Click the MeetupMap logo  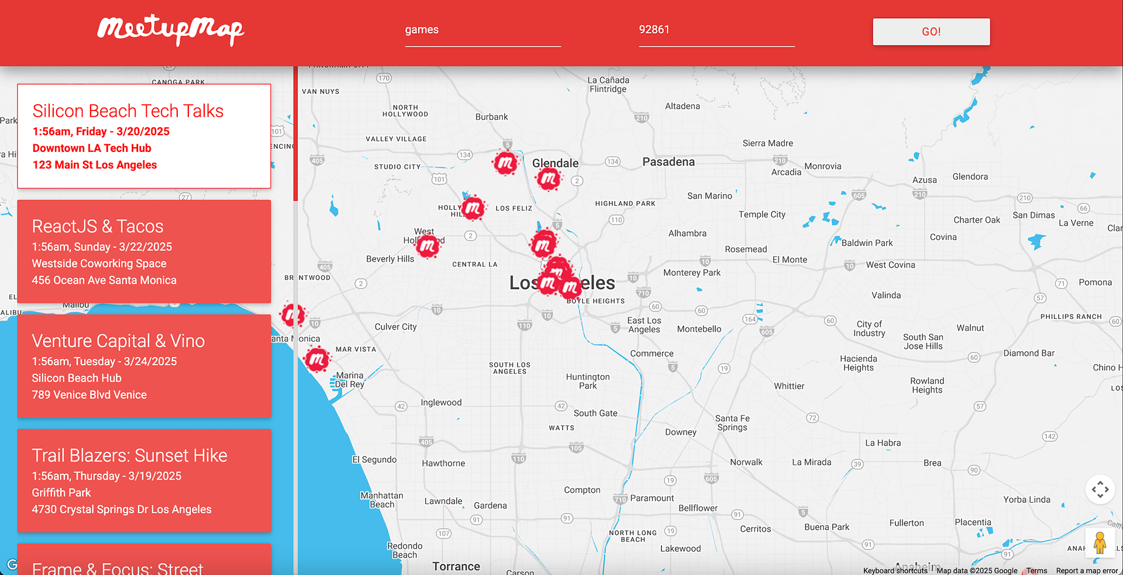(x=170, y=30)
